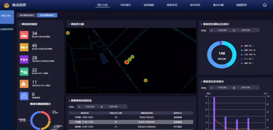Click the blue 其他事故 icon
The image size is (273, 130).
pos(24,96)
